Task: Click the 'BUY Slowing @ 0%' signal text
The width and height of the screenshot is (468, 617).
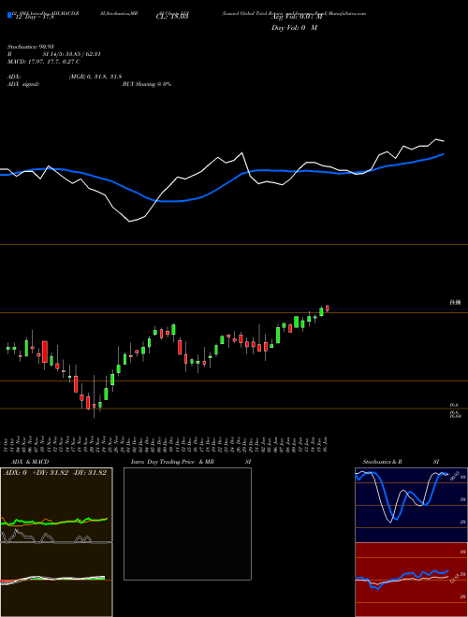Action: tap(147, 84)
